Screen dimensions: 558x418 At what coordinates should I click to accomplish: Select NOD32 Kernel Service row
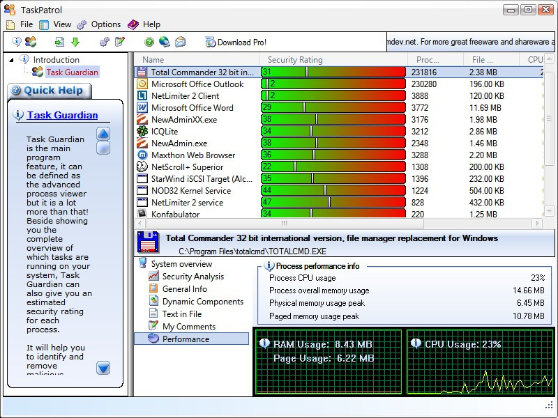339,190
